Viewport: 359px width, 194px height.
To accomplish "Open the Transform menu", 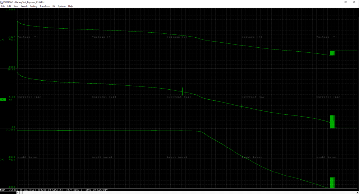I will pos(45,6).
